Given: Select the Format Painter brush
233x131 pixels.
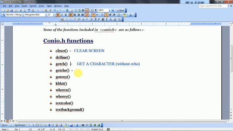Looking at the screenshot, I should click(50, 11).
